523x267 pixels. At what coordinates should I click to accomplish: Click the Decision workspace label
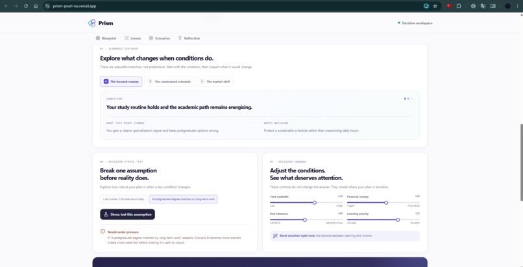(417, 23)
